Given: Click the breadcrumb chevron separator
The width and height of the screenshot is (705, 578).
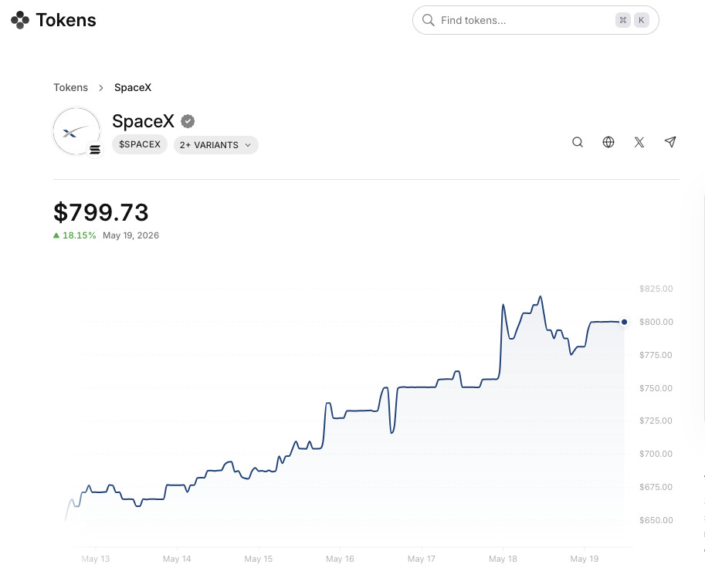Looking at the screenshot, I should 101,88.
